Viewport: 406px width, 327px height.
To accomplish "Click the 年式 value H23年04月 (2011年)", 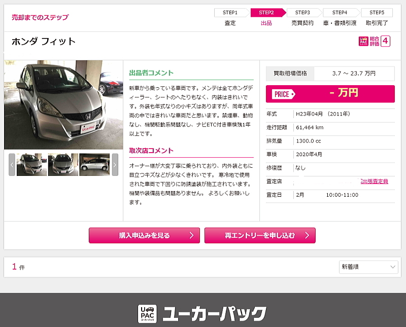I will pos(323,114).
